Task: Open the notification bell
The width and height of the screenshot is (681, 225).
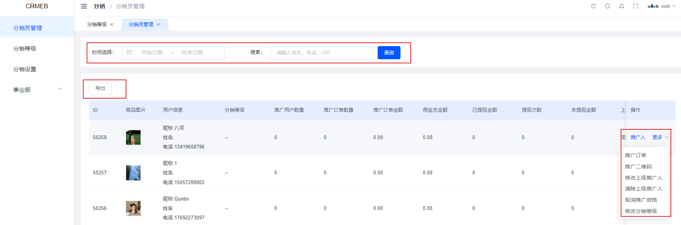Action: click(621, 6)
